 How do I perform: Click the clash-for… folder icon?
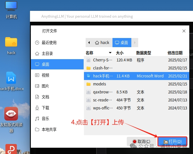pyautogui.click(x=89, y=68)
